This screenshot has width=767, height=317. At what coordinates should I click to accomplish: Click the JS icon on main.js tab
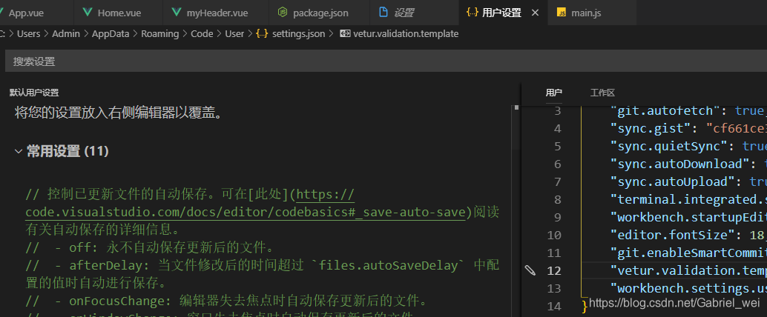[562, 13]
